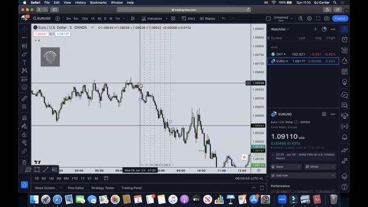368x207 pixels.
Task: Open the Trading Panel tab
Action: [x=132, y=188]
